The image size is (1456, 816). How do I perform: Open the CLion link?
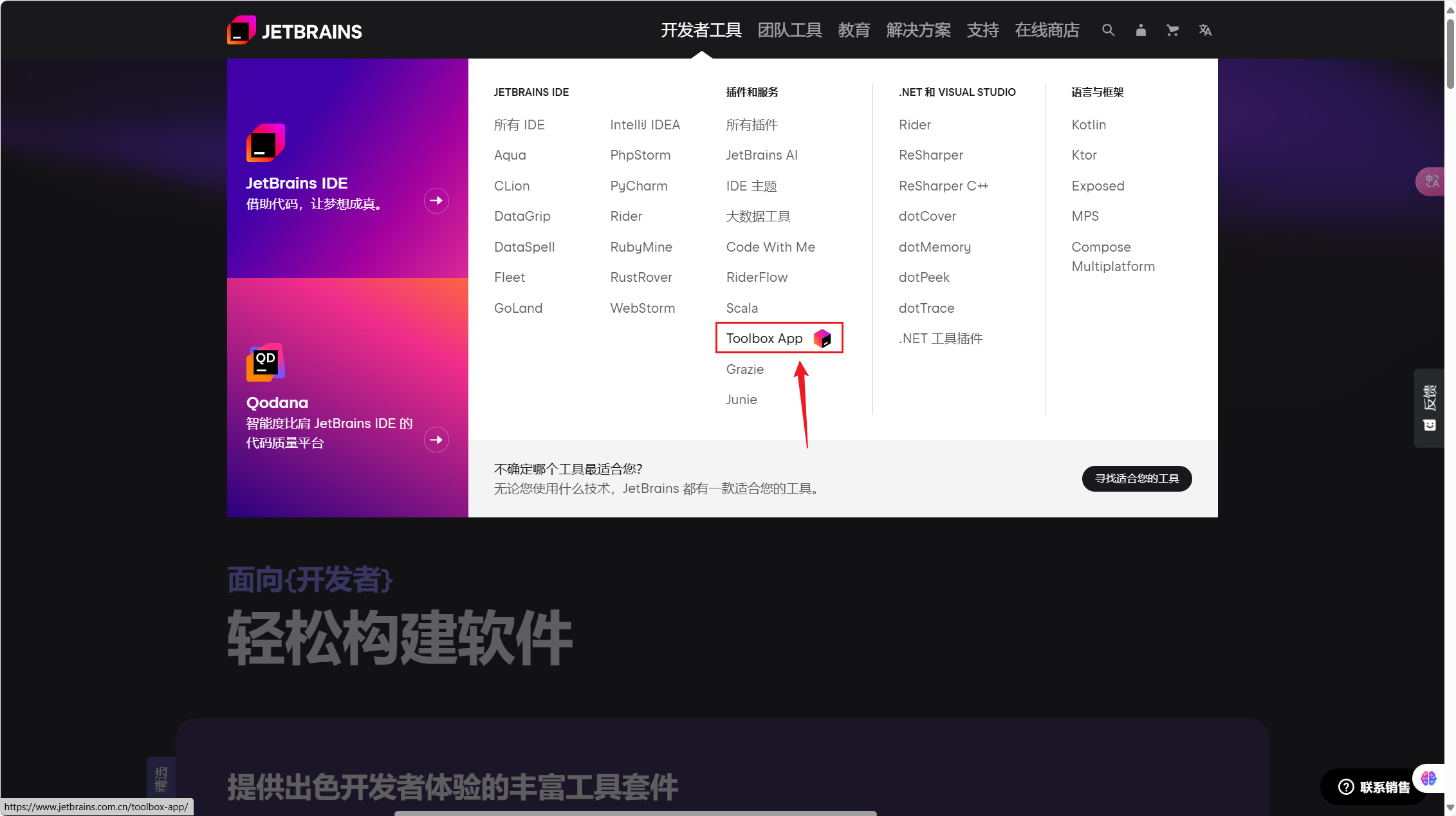click(x=512, y=186)
